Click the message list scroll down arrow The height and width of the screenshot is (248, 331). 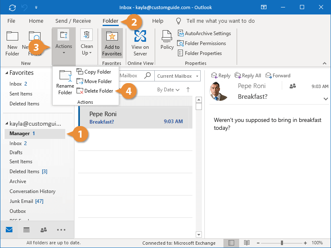pos(199,234)
